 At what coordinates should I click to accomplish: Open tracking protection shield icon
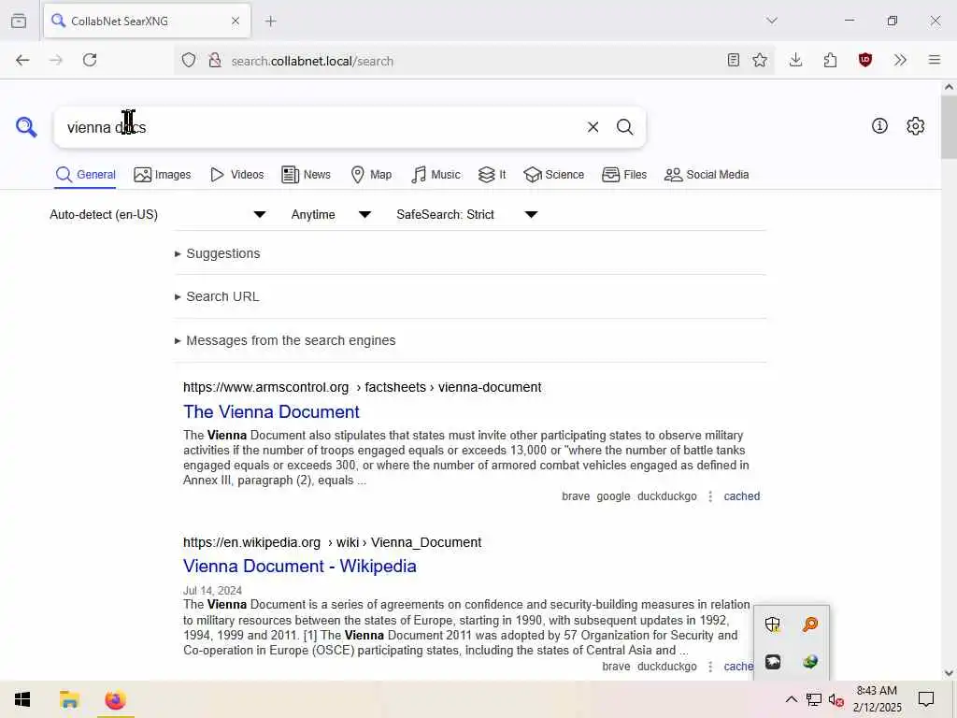pyautogui.click(x=189, y=60)
